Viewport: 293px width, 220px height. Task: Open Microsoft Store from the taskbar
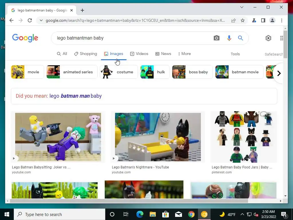click(x=165, y=214)
